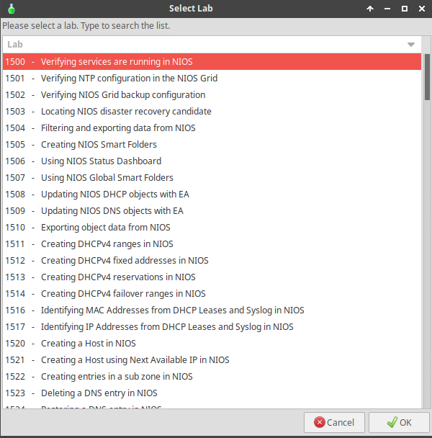Choose lab 1523 Deleting a DNS entry
The image size is (432, 438).
(x=212, y=393)
